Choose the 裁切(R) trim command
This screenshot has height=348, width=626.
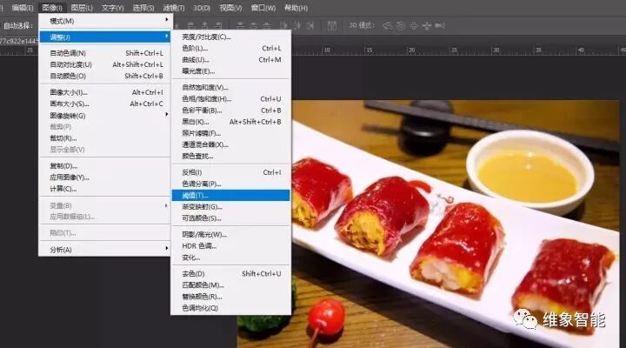(x=105, y=138)
